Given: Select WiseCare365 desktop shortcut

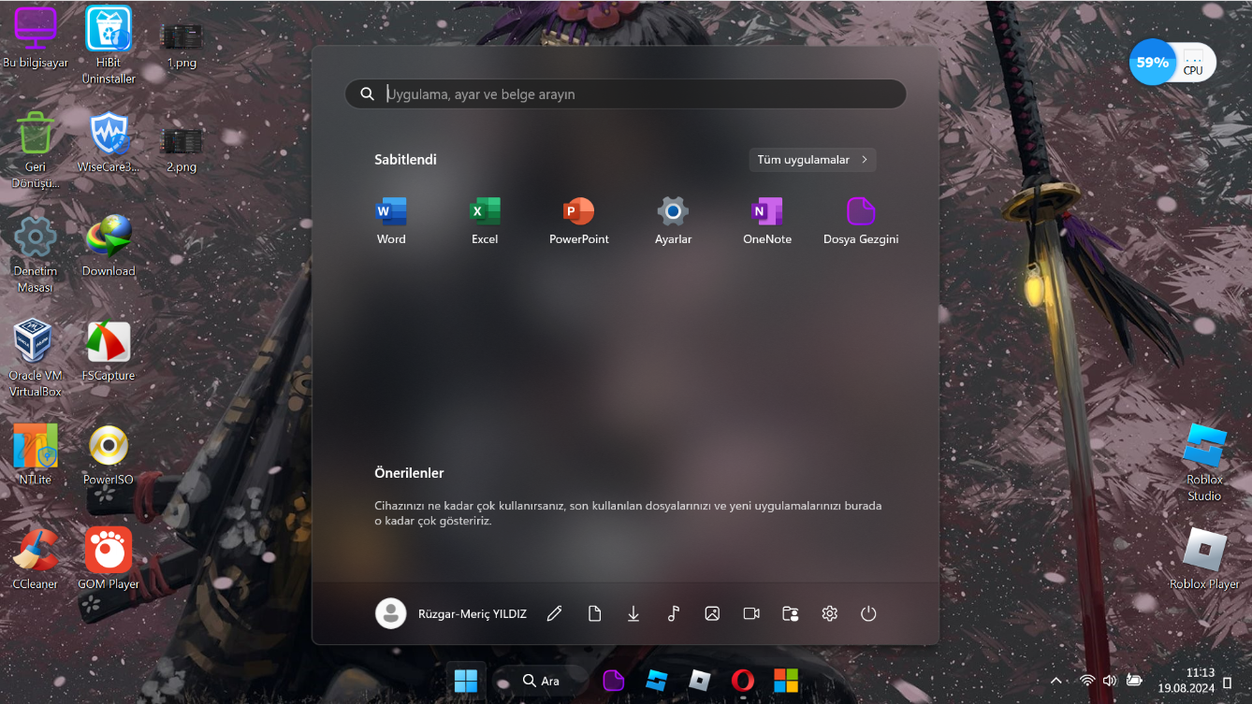Looking at the screenshot, I should click(109, 142).
